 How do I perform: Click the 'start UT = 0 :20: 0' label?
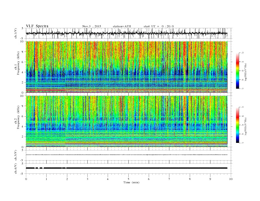pos(159,26)
